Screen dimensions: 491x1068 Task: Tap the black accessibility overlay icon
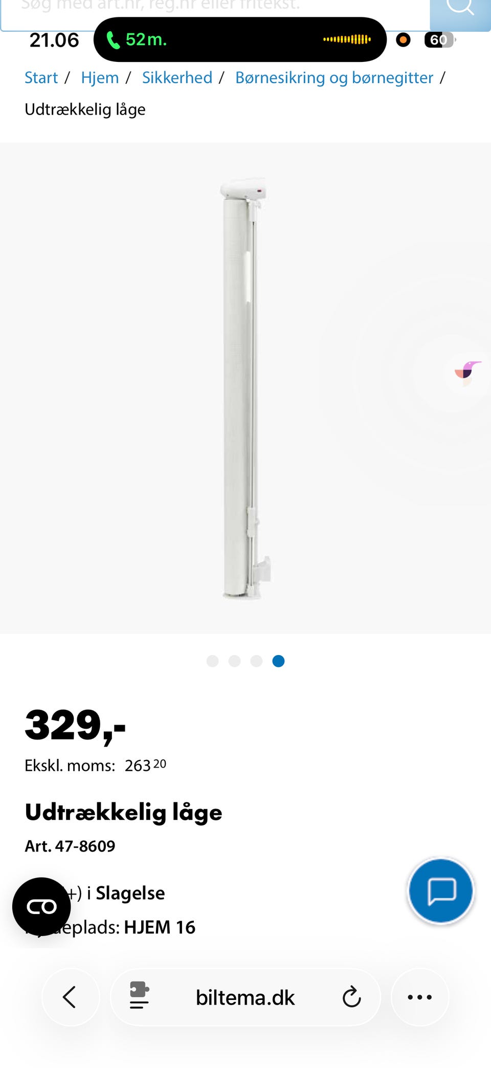point(41,907)
